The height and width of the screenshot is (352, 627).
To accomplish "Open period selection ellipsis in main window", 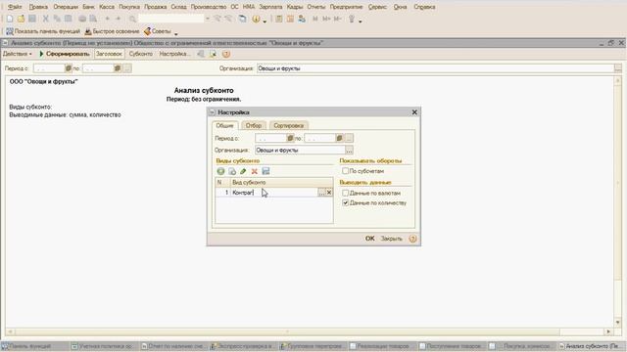I will point(126,68).
